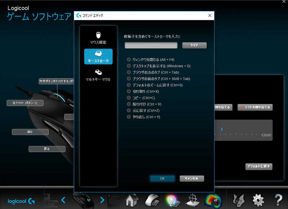Select the gaming mouse device icon
Image resolution: width=288 pixels, height=209 pixels.
click(83, 200)
